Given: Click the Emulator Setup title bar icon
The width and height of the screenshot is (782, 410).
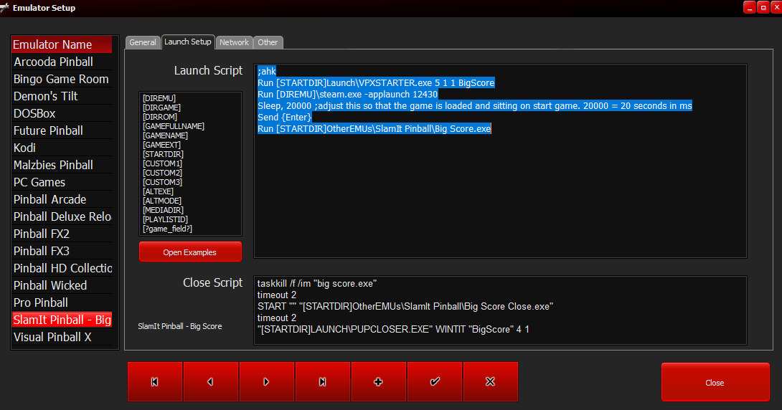Looking at the screenshot, I should point(6,8).
